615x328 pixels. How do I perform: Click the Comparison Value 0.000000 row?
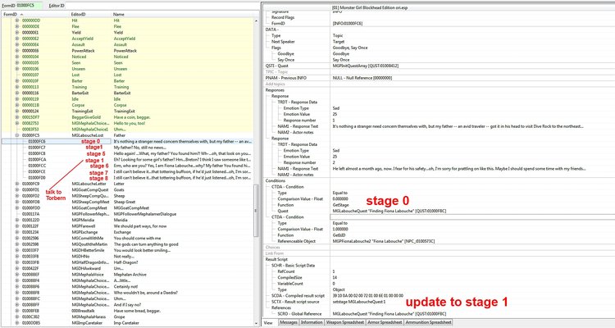coord(439,199)
